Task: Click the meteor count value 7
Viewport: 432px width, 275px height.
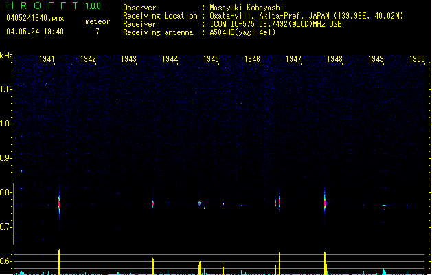Action: tap(97, 32)
